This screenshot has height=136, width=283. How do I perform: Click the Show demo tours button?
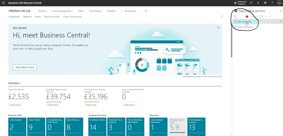coord(25,67)
